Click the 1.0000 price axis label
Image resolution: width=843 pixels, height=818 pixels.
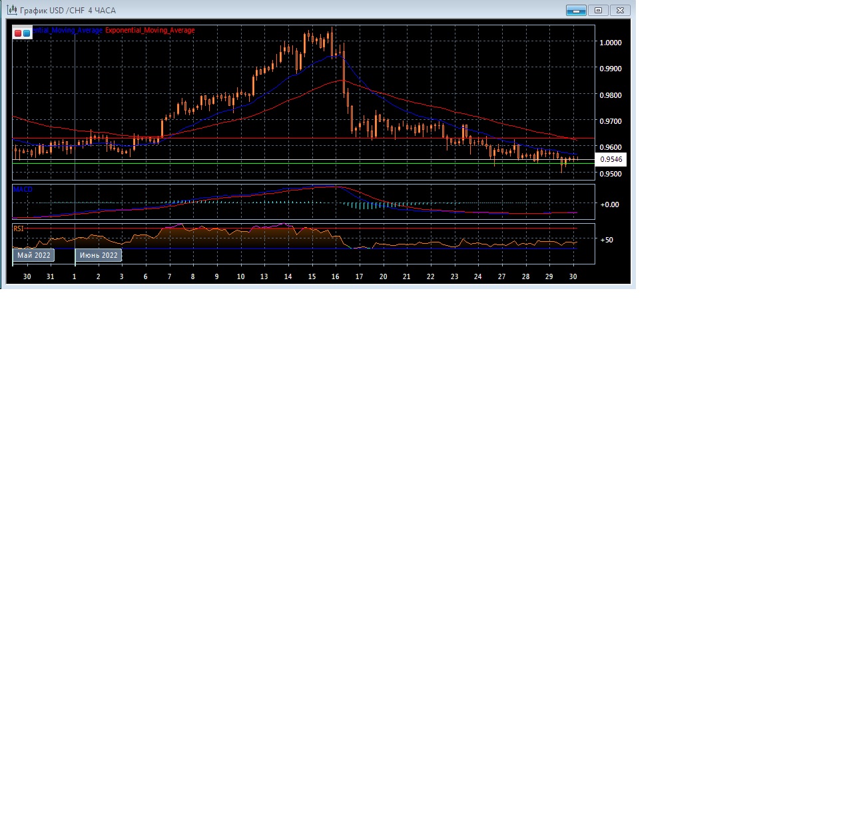point(610,43)
